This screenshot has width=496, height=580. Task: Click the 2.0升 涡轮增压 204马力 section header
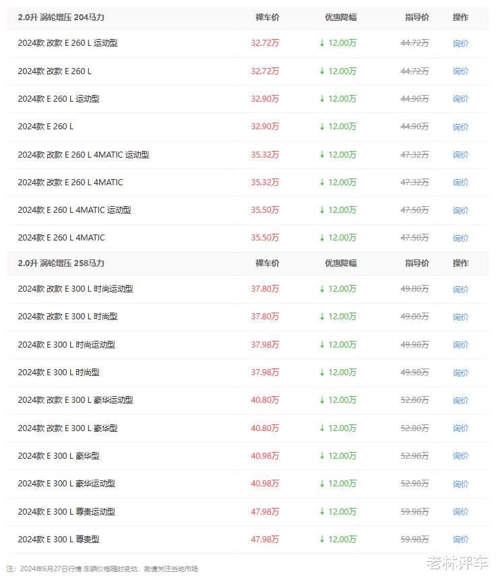tap(61, 18)
